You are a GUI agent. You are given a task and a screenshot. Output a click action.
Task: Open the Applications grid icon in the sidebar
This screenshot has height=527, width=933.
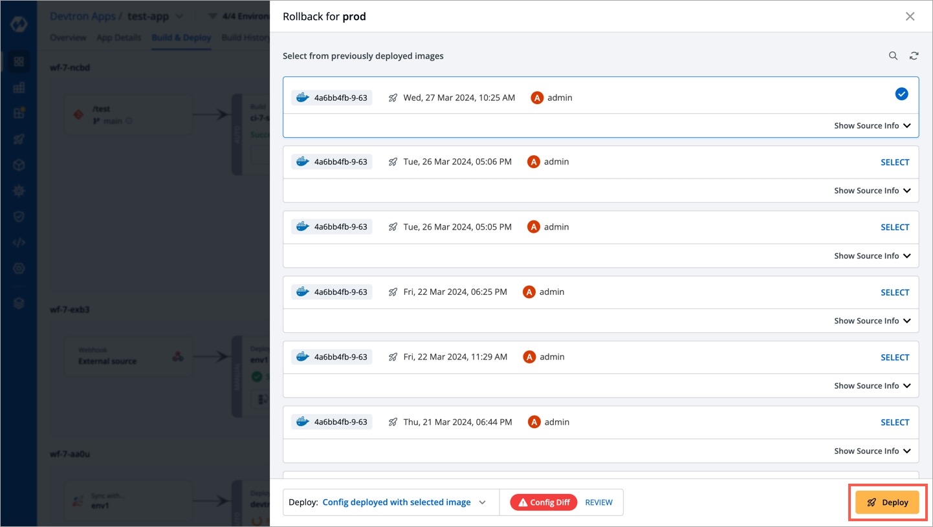tap(19, 62)
